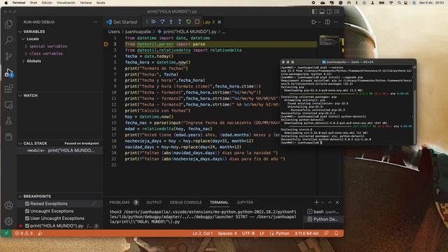Open the Edición menu in menu bar
The image size is (448, 252).
click(47, 3)
